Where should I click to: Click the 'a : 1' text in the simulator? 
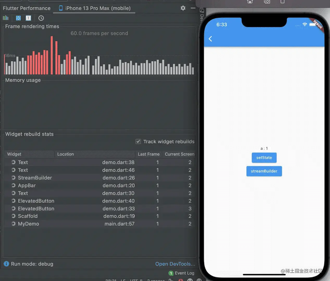click(x=264, y=148)
